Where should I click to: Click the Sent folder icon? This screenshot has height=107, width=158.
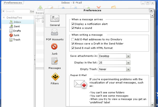[11, 26]
